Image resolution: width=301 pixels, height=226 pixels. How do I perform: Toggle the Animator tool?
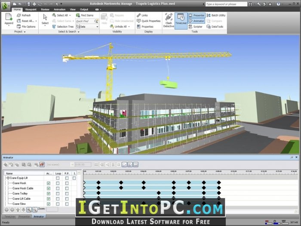click(x=197, y=21)
